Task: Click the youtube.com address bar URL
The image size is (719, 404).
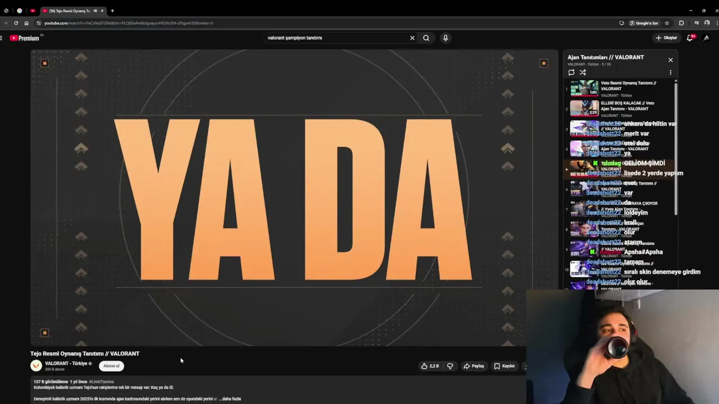Action: click(129, 23)
